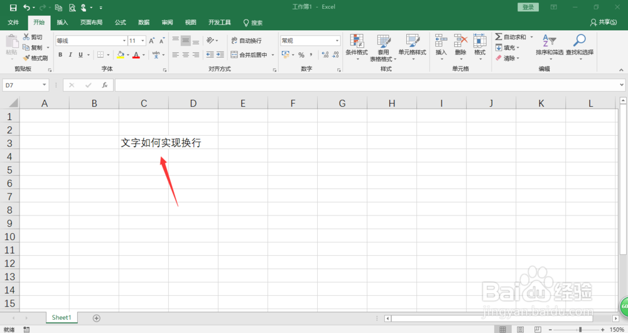
Task: Open the font name dropdown (等线)
Action: (x=124, y=41)
